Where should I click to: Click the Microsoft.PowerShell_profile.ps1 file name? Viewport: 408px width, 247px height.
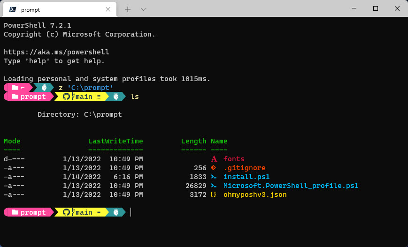(291, 186)
